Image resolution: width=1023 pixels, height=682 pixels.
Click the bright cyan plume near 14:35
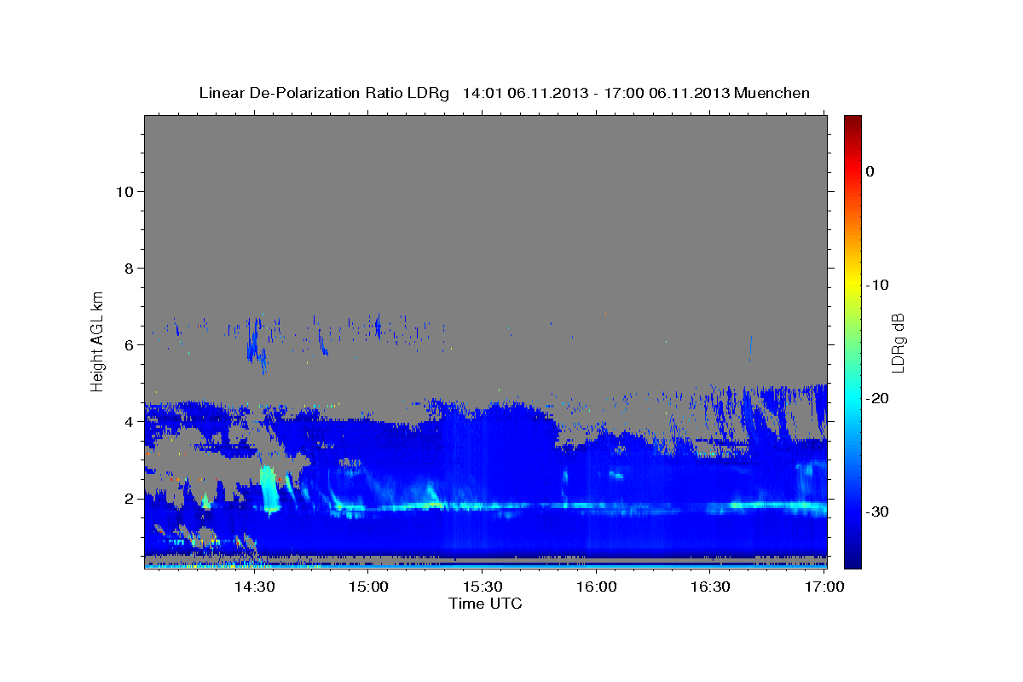click(269, 488)
